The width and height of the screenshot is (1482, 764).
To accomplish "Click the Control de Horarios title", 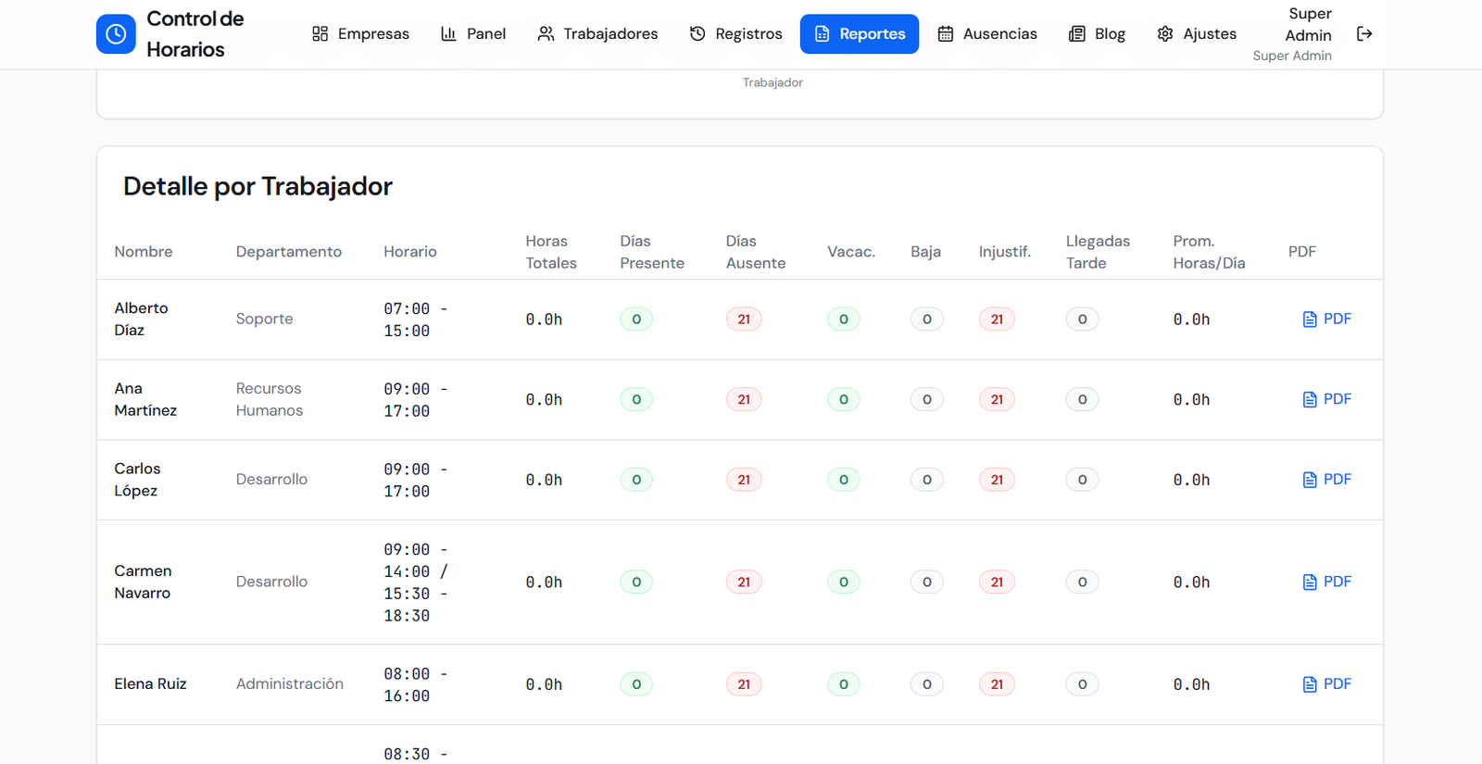I will tap(195, 34).
